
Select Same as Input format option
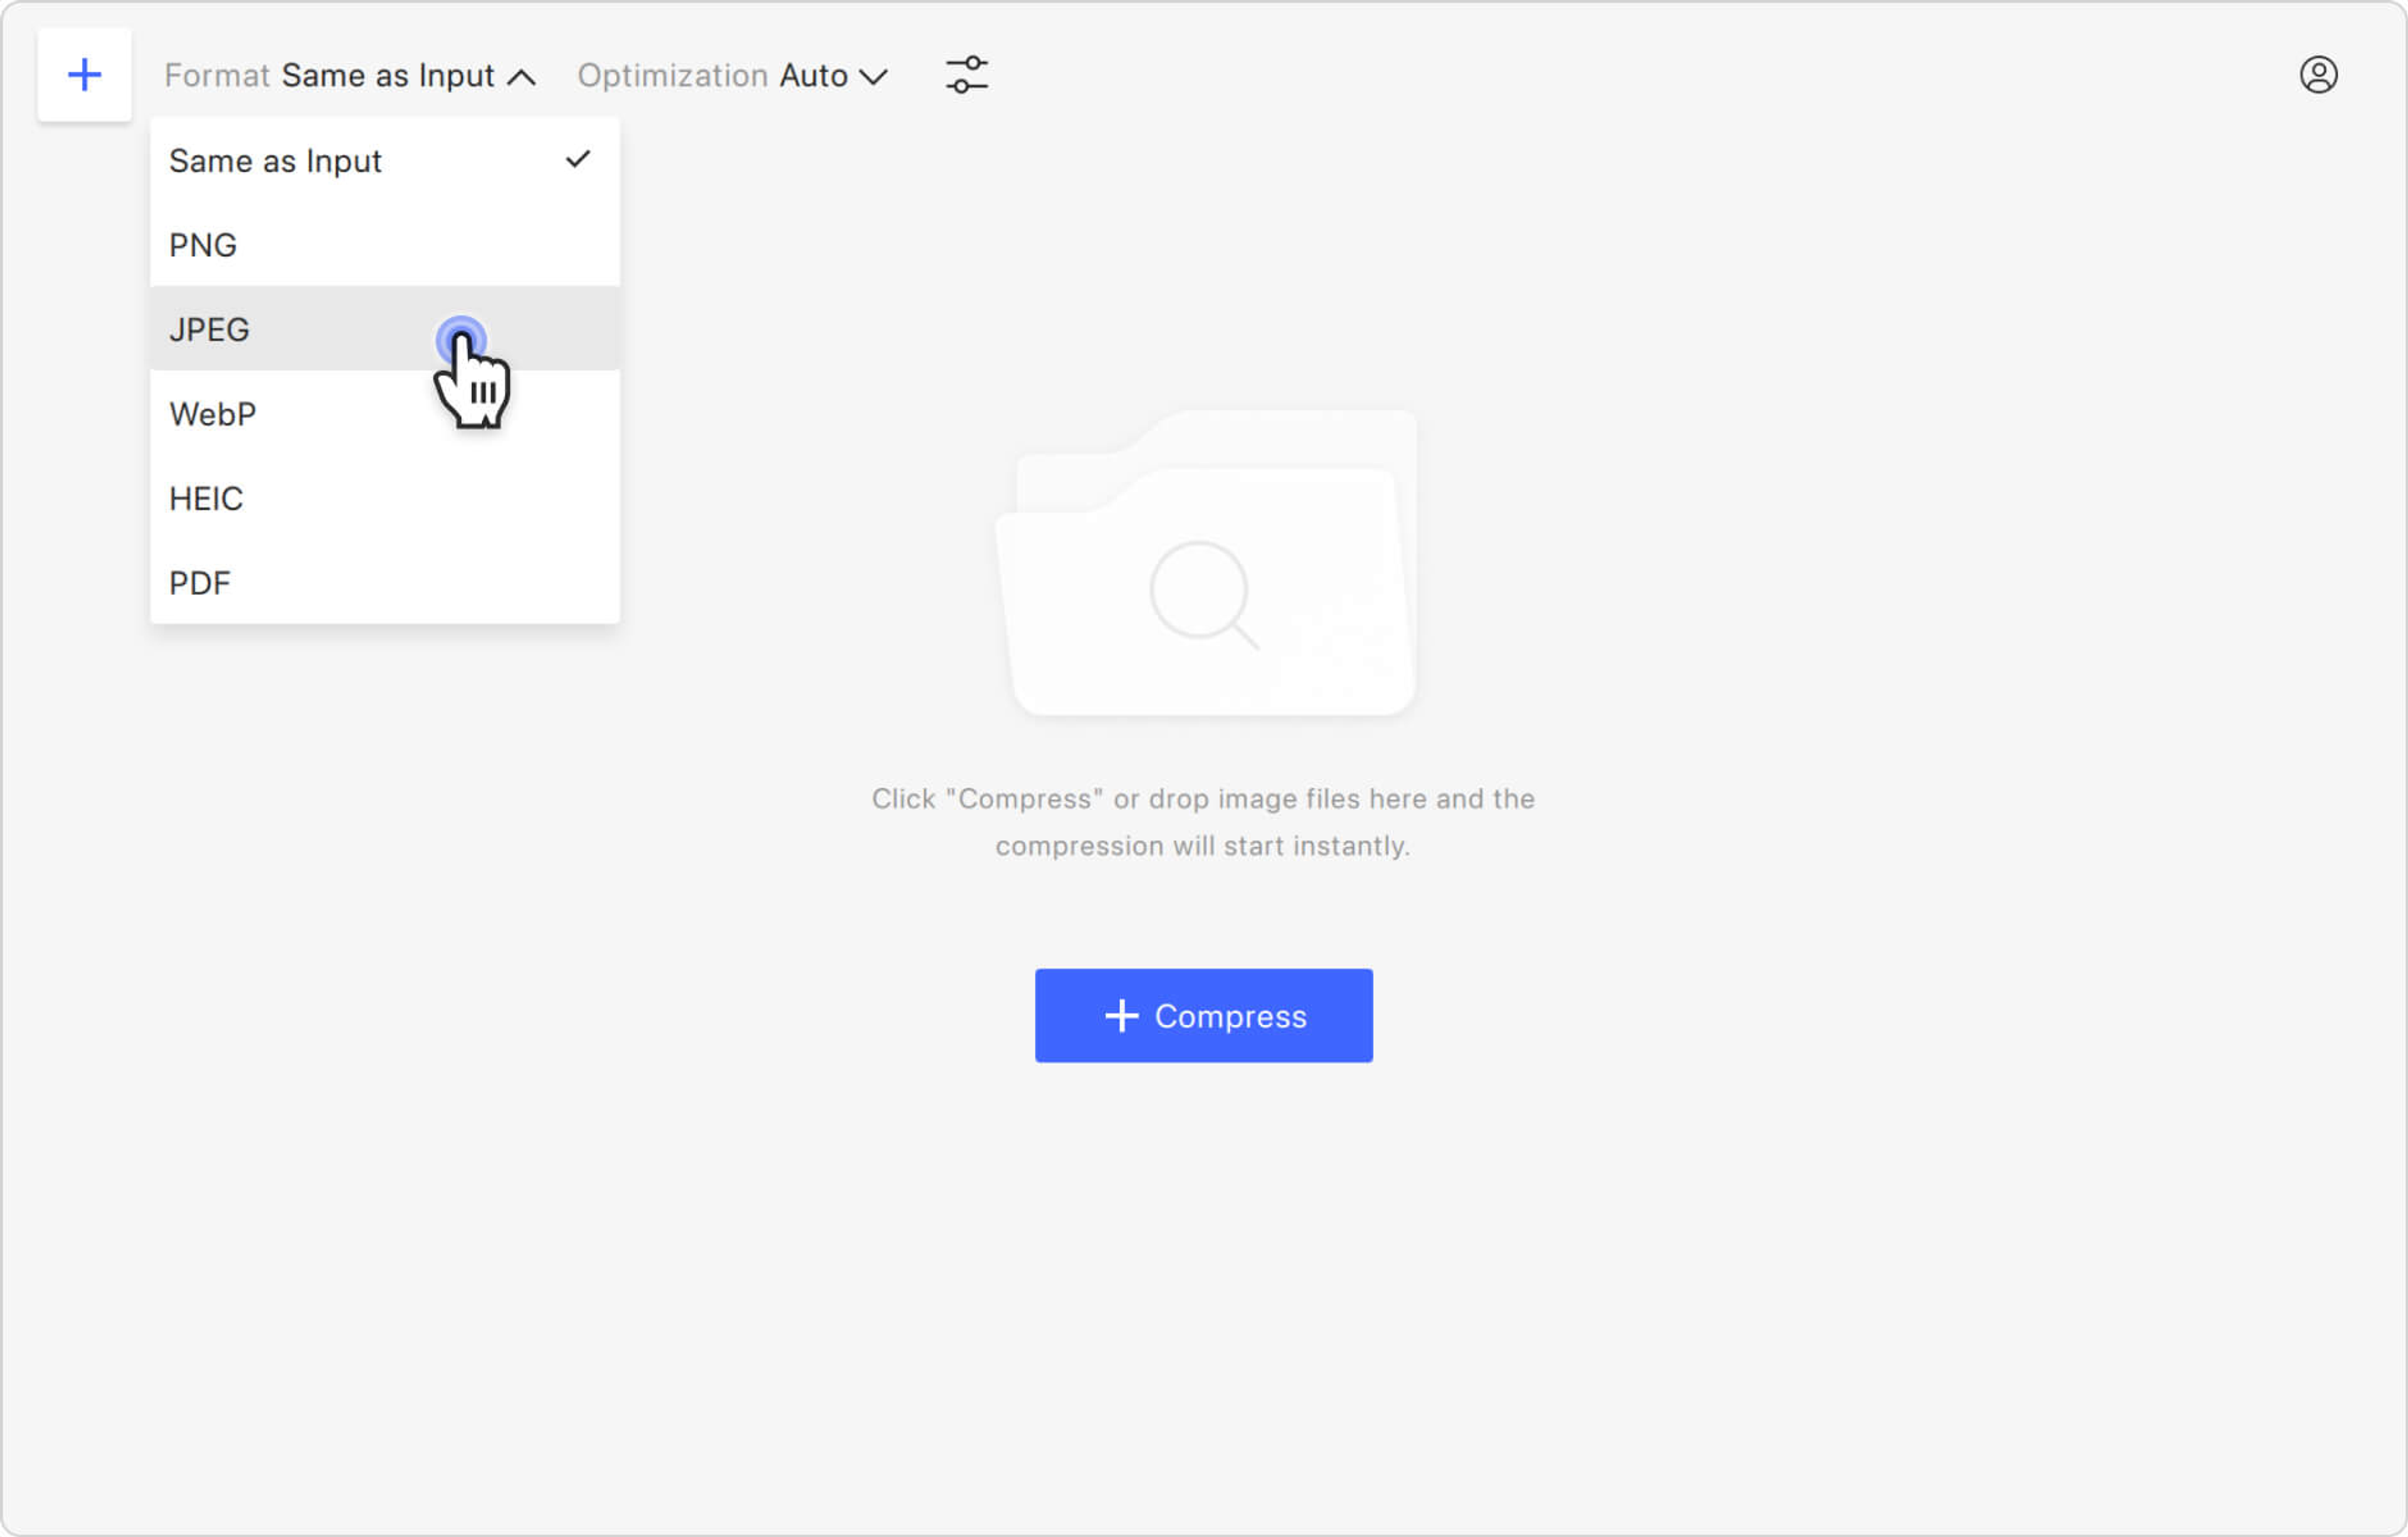275,161
